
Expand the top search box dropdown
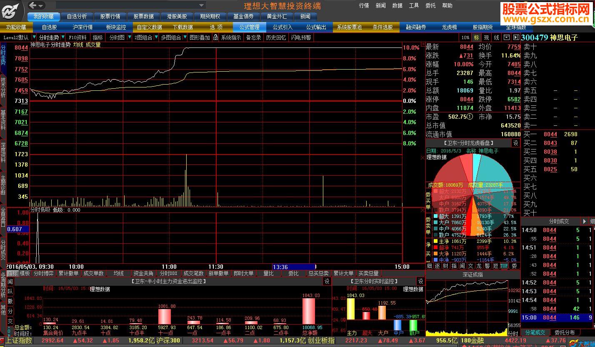[202, 5]
